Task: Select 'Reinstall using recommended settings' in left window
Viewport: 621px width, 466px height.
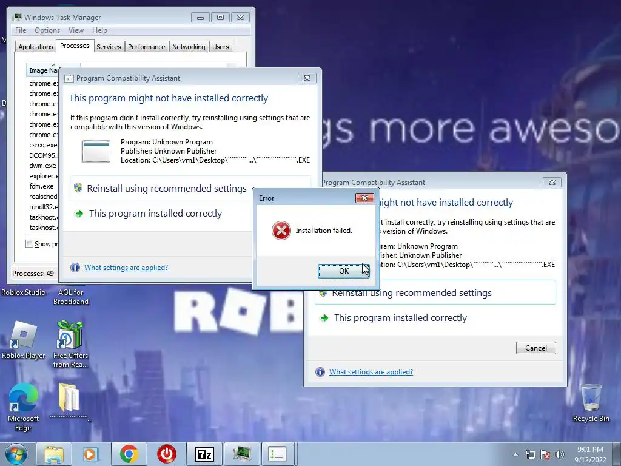Action: 167,189
